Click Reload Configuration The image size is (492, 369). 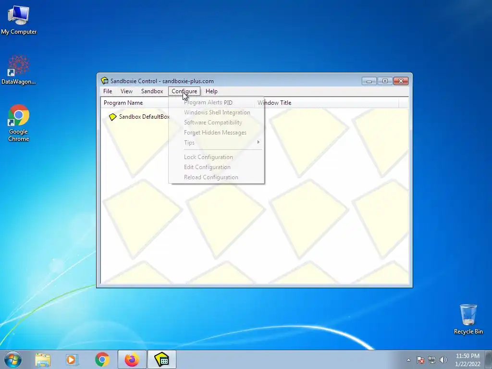click(217, 177)
